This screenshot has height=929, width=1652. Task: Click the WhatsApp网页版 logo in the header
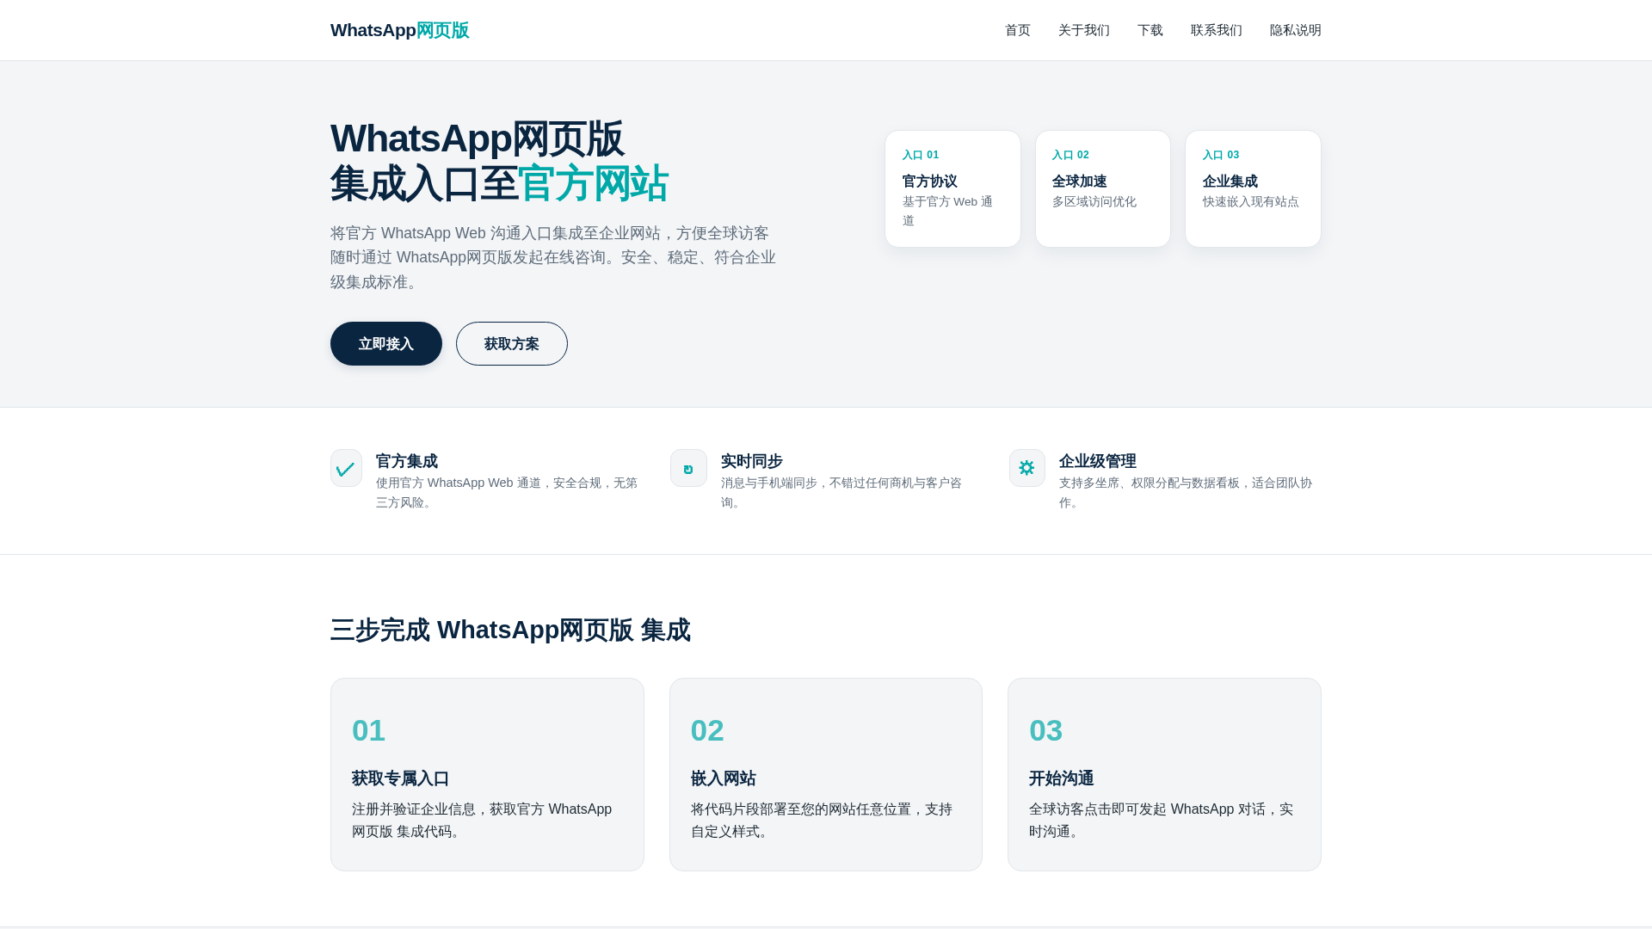(x=399, y=30)
